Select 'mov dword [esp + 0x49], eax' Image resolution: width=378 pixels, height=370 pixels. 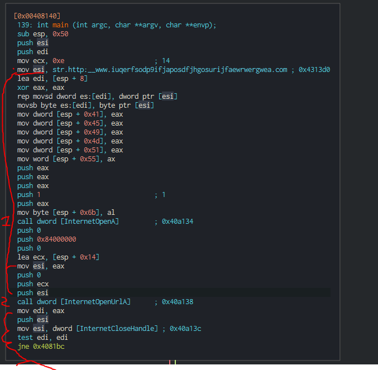tap(70, 132)
